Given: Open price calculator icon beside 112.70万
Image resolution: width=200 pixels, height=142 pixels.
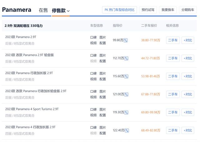Looking at the screenshot, I should coord(126,58).
